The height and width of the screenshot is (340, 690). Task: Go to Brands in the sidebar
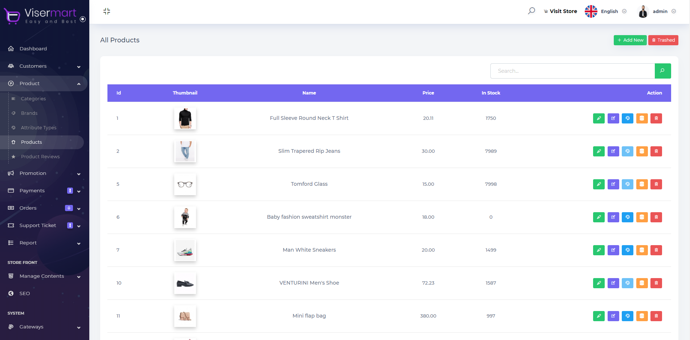[29, 113]
